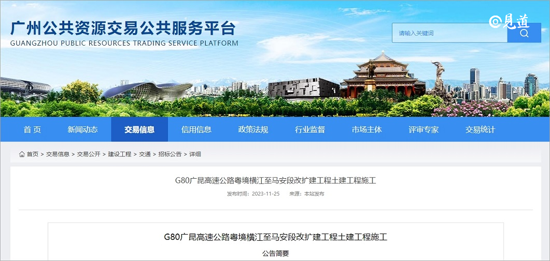Image resolution: width=550 pixels, height=261 pixels.
Task: Click 交易信息 breadcrumb link
Action: [x=58, y=154]
